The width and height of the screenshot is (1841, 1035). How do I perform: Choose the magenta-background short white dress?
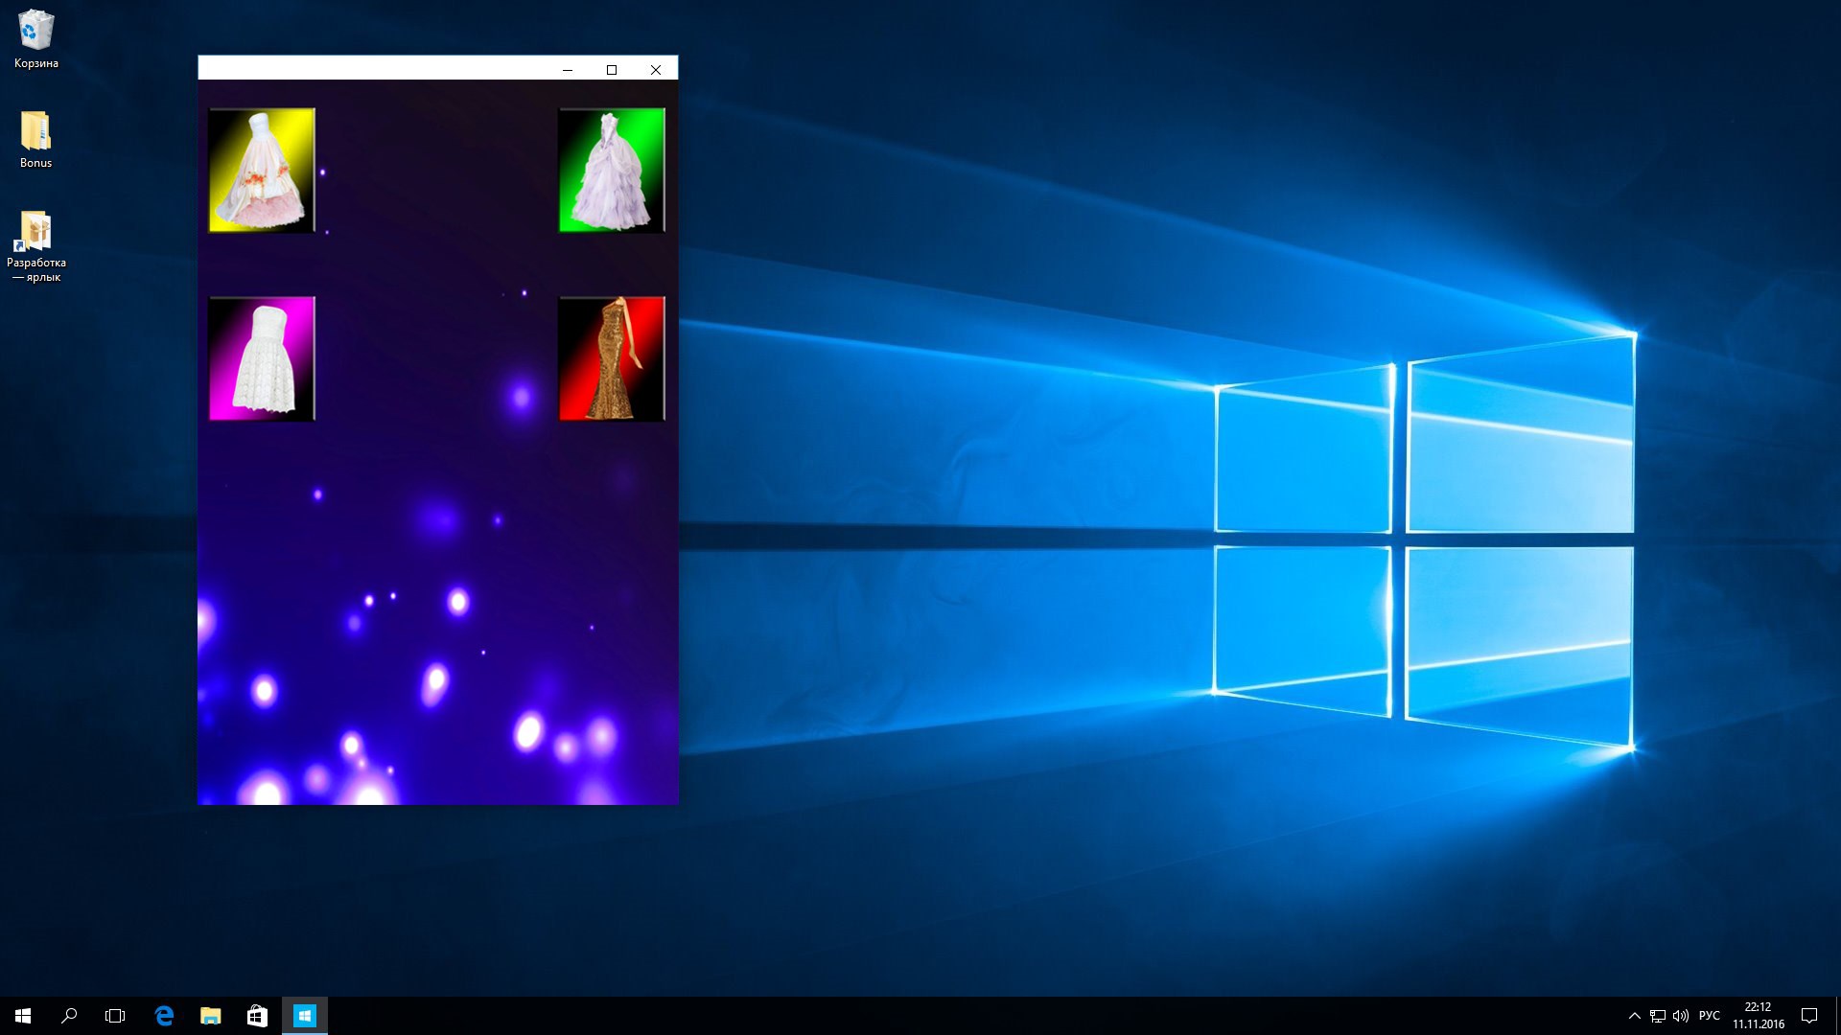pos(262,358)
